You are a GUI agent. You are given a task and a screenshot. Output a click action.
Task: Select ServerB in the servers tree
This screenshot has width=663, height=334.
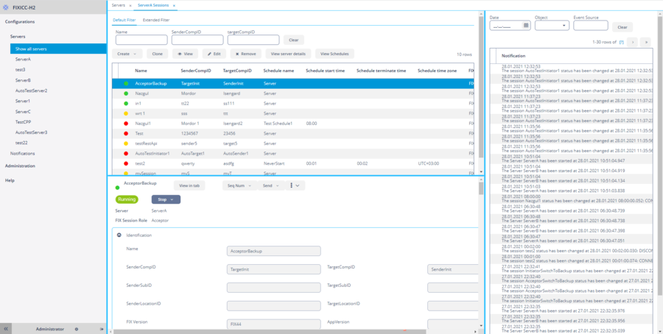(23, 79)
